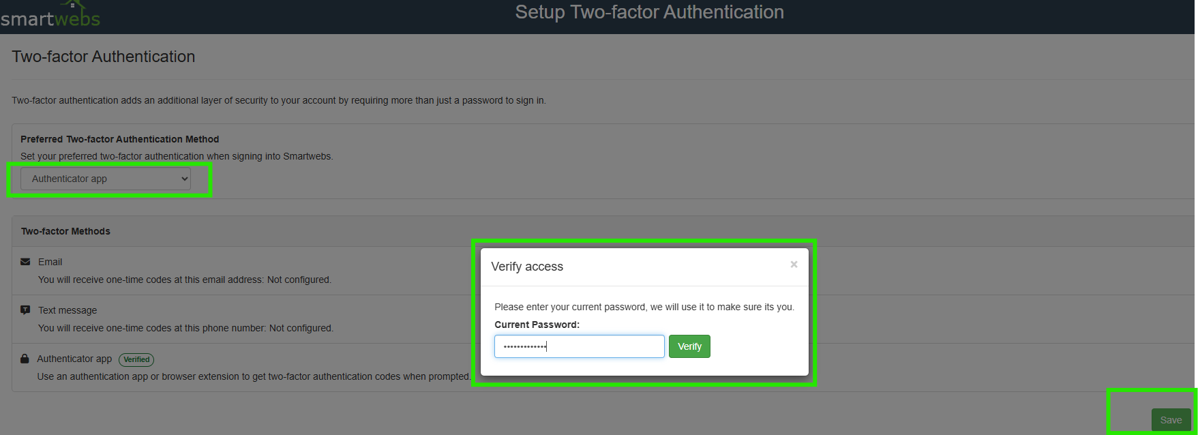Screen dimensions: 1198x435
Task: Click the Current Password label
Action: pos(537,325)
